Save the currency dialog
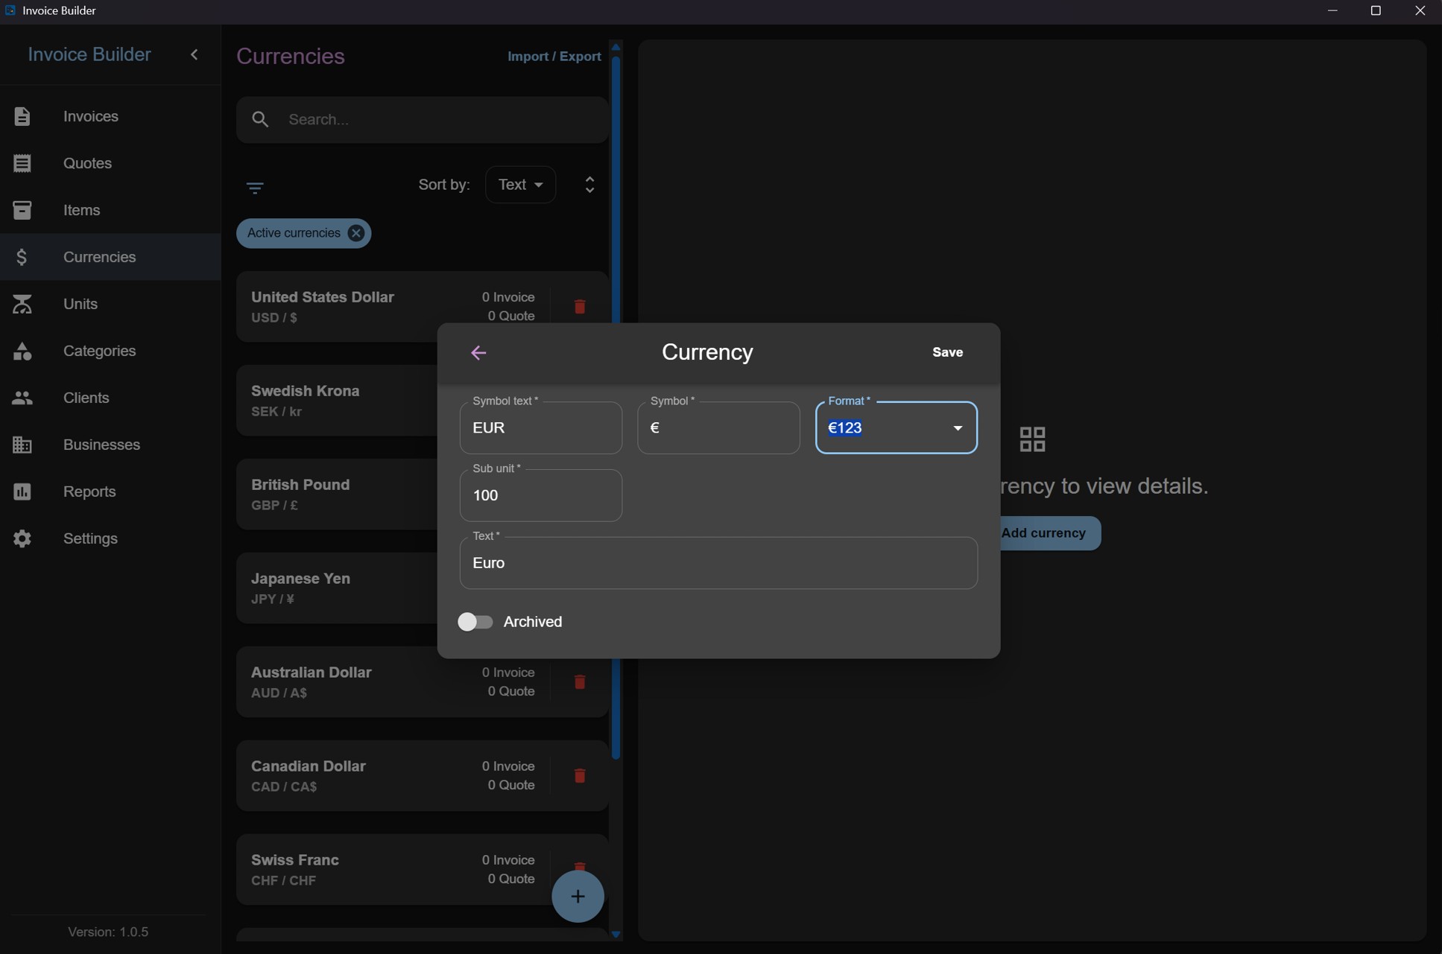1442x954 pixels. pos(947,352)
